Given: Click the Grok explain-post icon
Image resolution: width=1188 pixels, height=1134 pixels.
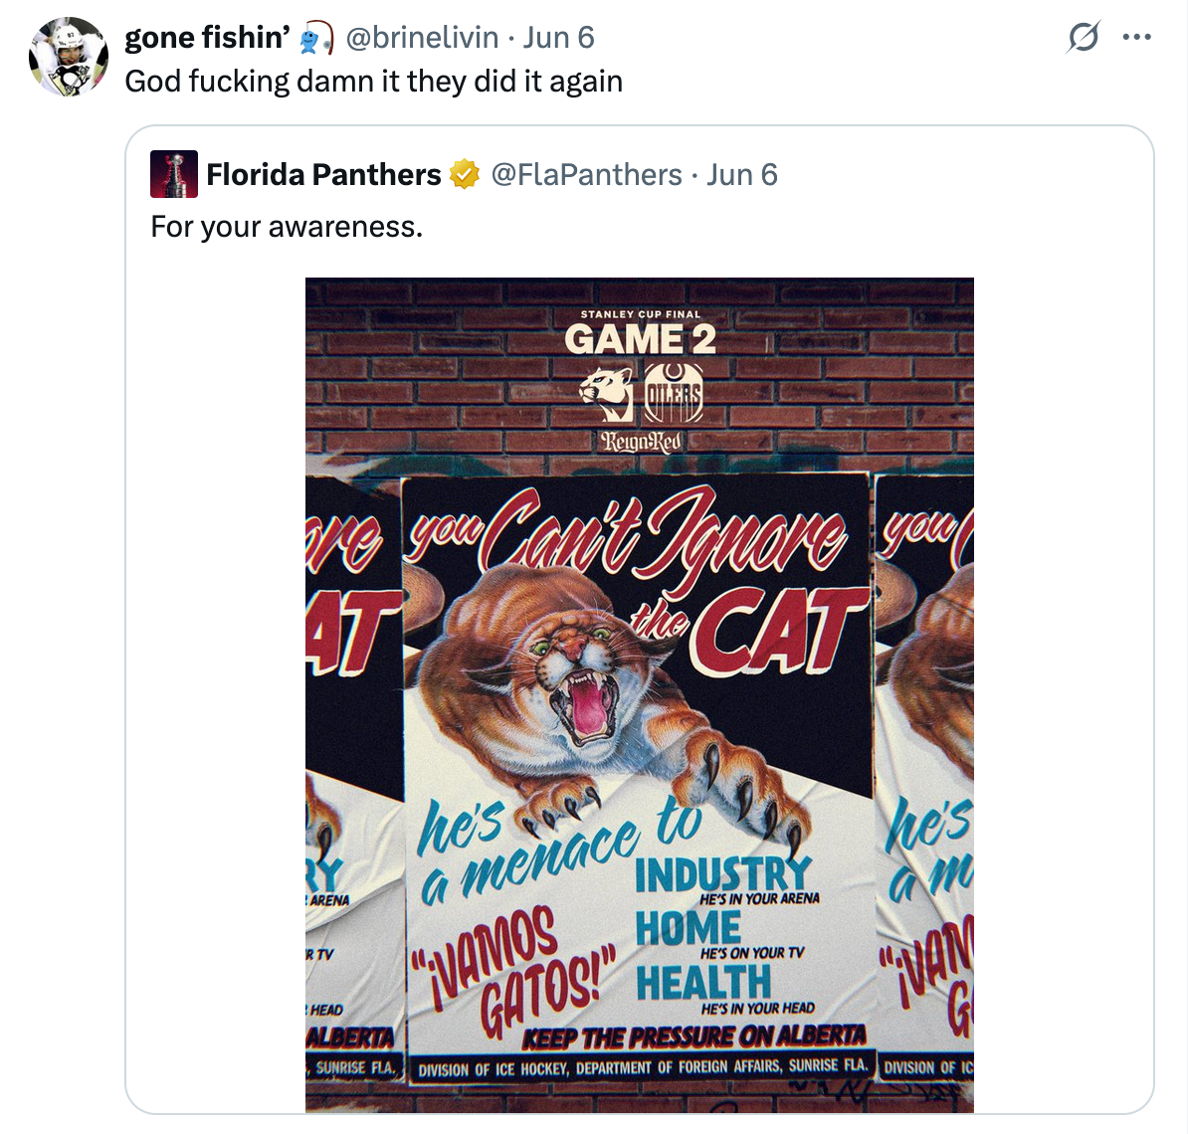Looking at the screenshot, I should click(x=1083, y=38).
